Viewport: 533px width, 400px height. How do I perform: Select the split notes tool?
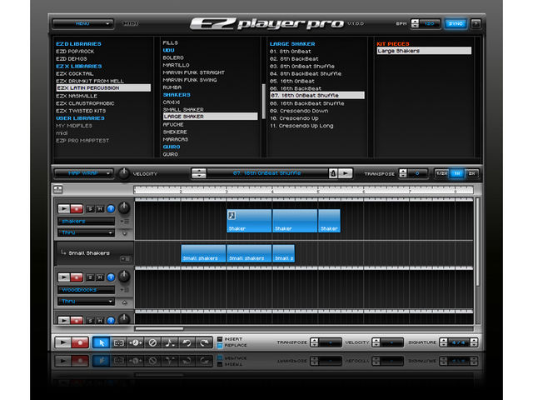tap(170, 342)
